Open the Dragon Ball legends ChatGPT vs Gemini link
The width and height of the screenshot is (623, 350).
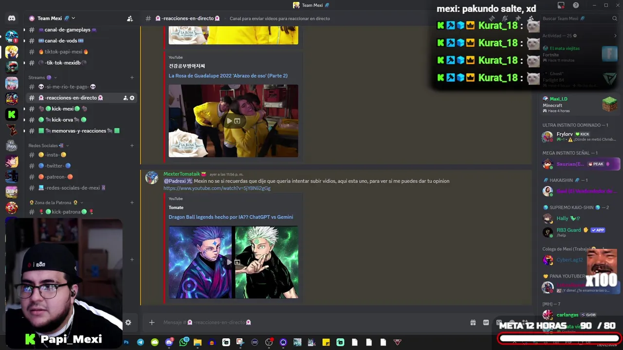coord(231,217)
